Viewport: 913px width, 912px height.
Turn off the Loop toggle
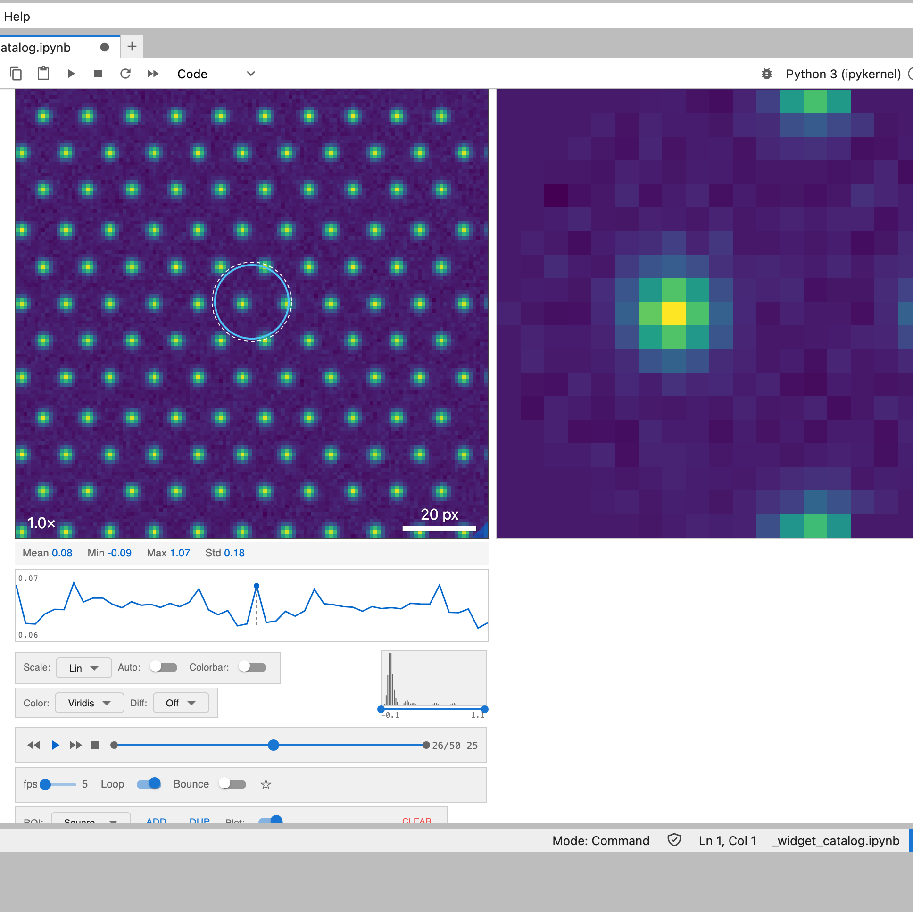pos(149,784)
